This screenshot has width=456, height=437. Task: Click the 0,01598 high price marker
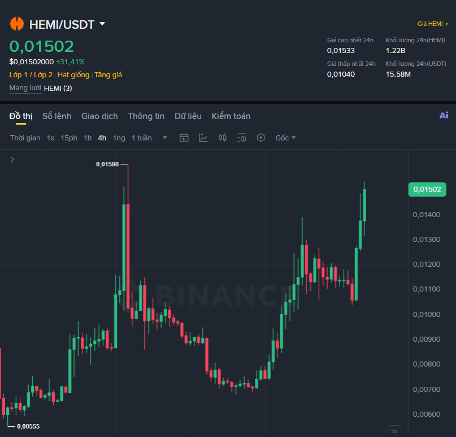point(107,164)
